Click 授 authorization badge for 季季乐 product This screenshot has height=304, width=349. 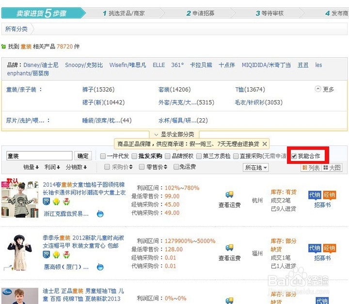click(x=47, y=255)
